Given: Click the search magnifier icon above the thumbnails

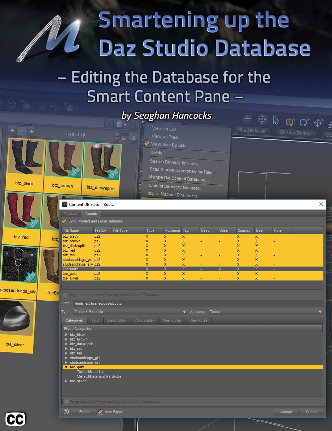Looking at the screenshot, I should (134, 125).
